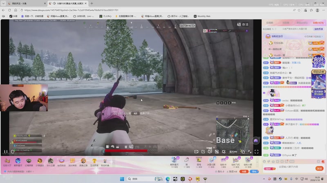The height and width of the screenshot is (183, 327).
Task: Open 幻境探索 activity icon
Action: pyautogui.click(x=29, y=162)
